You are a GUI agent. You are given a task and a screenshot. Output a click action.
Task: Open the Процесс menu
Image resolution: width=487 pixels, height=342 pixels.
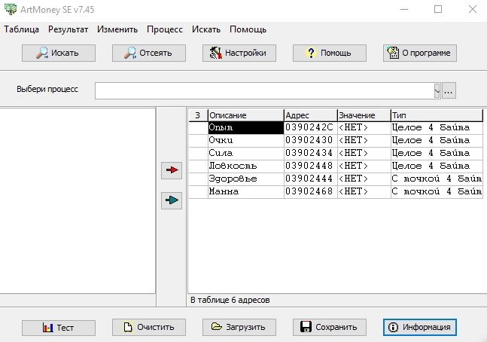(x=165, y=29)
